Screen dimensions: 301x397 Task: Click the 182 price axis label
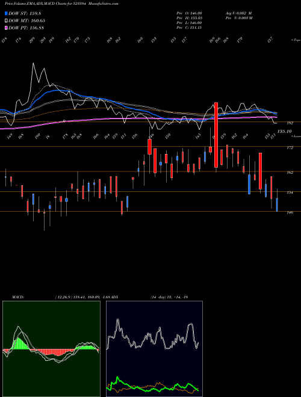(290, 123)
